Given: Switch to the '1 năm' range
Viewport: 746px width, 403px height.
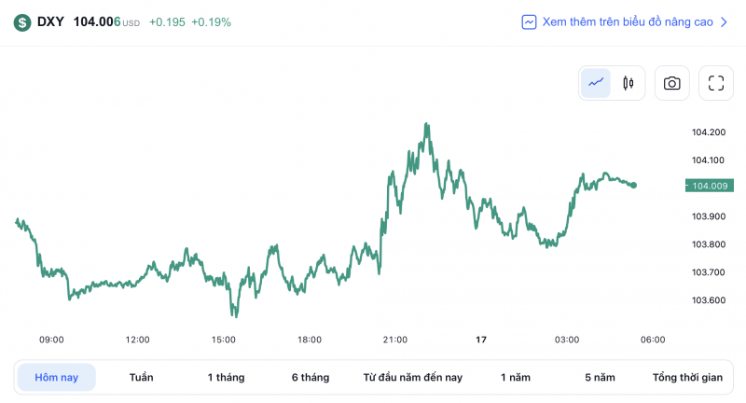Looking at the screenshot, I should (516, 377).
